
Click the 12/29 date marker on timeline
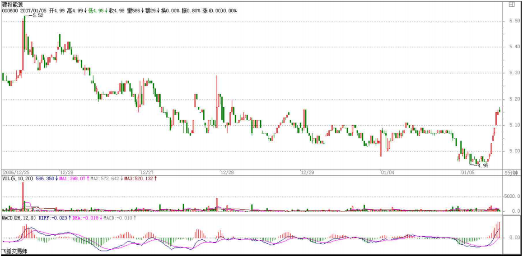307,172
